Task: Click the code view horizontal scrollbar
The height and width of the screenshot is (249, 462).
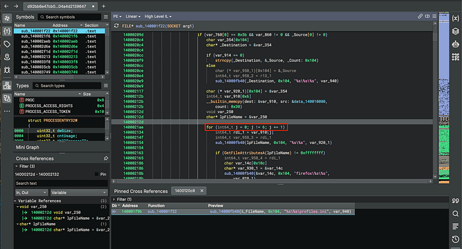Action: [272, 181]
